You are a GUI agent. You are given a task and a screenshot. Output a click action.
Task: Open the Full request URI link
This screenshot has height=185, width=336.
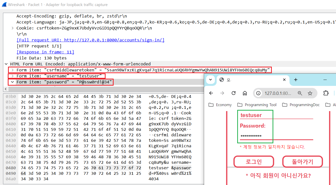[x=90, y=40]
